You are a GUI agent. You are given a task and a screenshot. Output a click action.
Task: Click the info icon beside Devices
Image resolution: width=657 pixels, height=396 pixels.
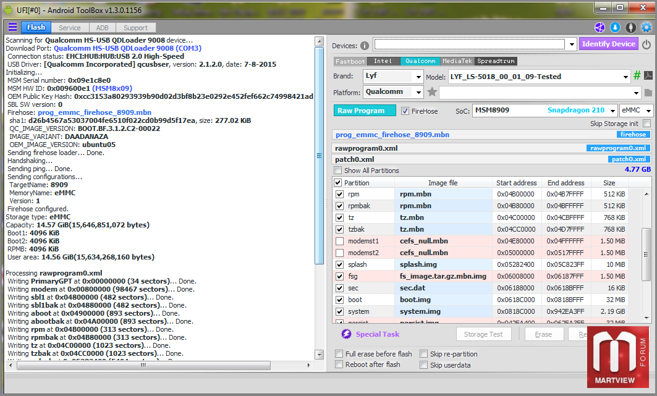pos(365,46)
